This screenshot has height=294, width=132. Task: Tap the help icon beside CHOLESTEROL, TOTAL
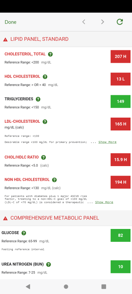point(50,54)
